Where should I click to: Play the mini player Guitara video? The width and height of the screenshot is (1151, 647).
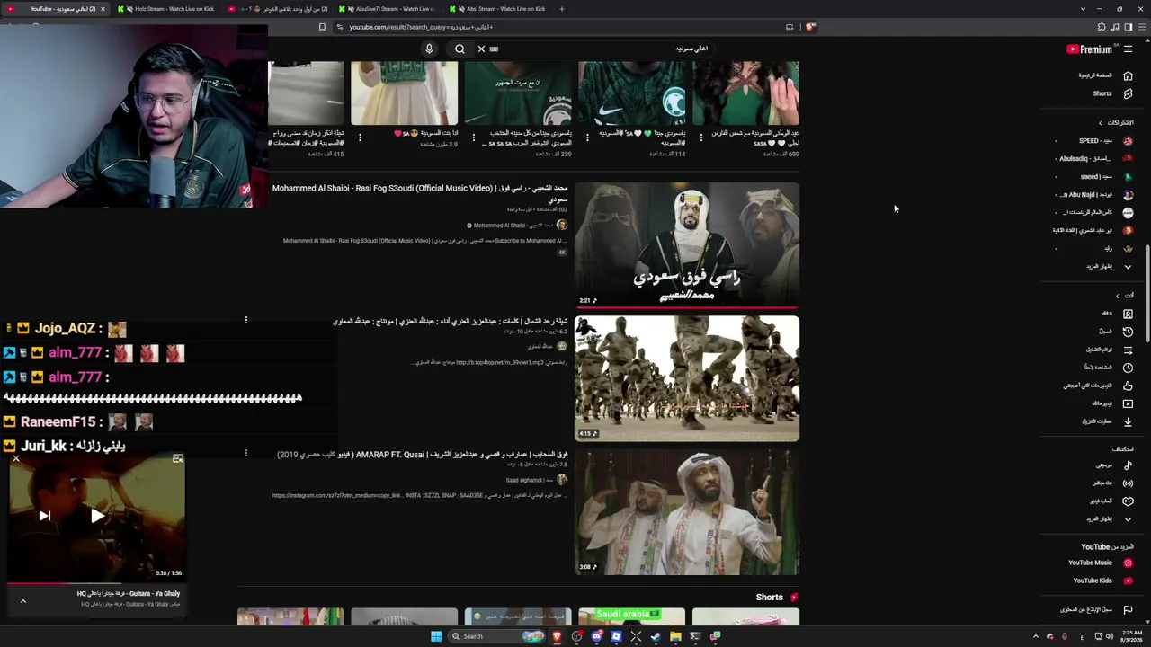point(98,516)
